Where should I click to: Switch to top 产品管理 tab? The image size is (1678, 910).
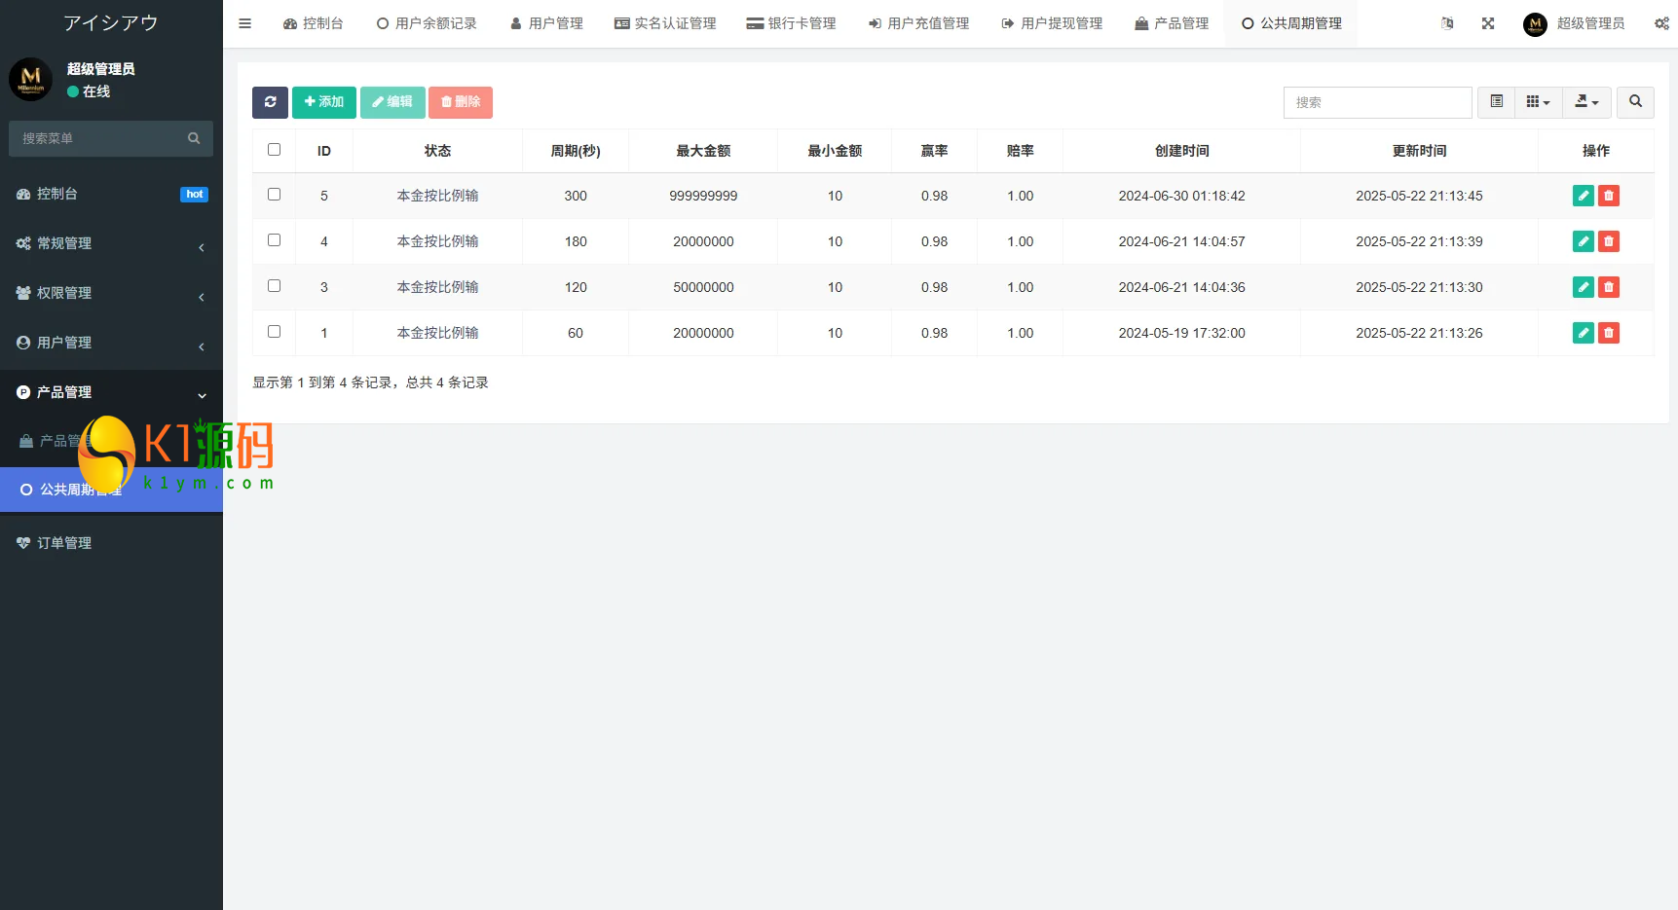point(1172,23)
